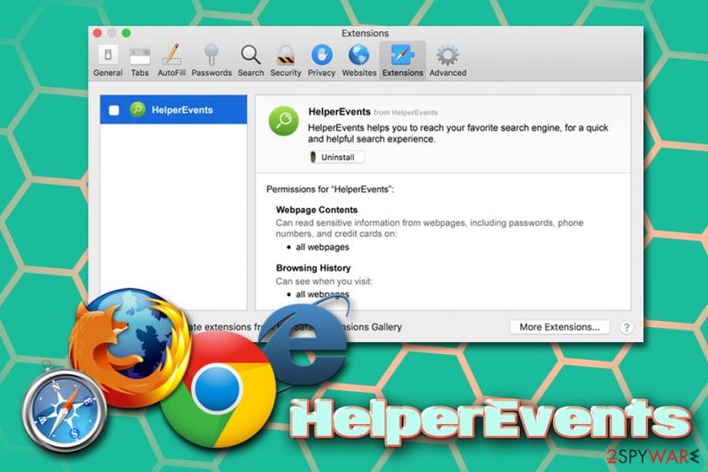
Task: Click the Uninstall button for HelperEvents
Action: pos(336,158)
